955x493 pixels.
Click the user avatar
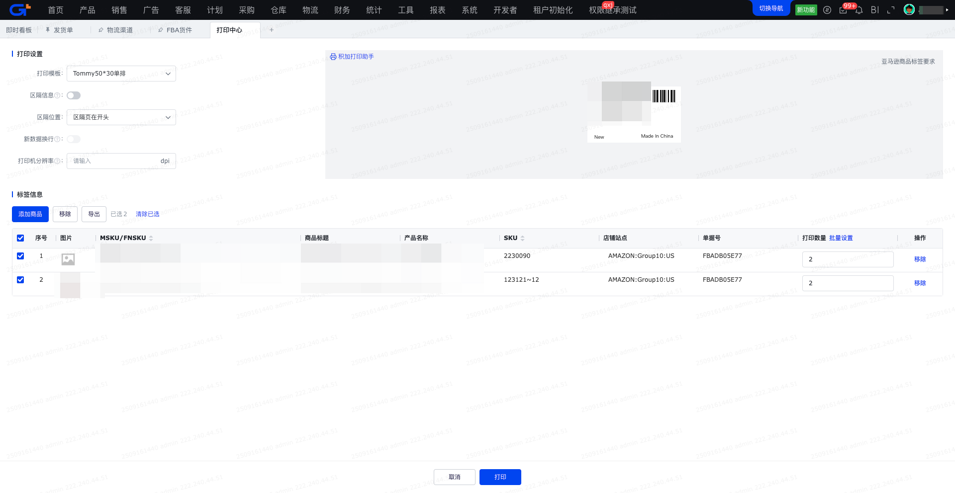(909, 9)
